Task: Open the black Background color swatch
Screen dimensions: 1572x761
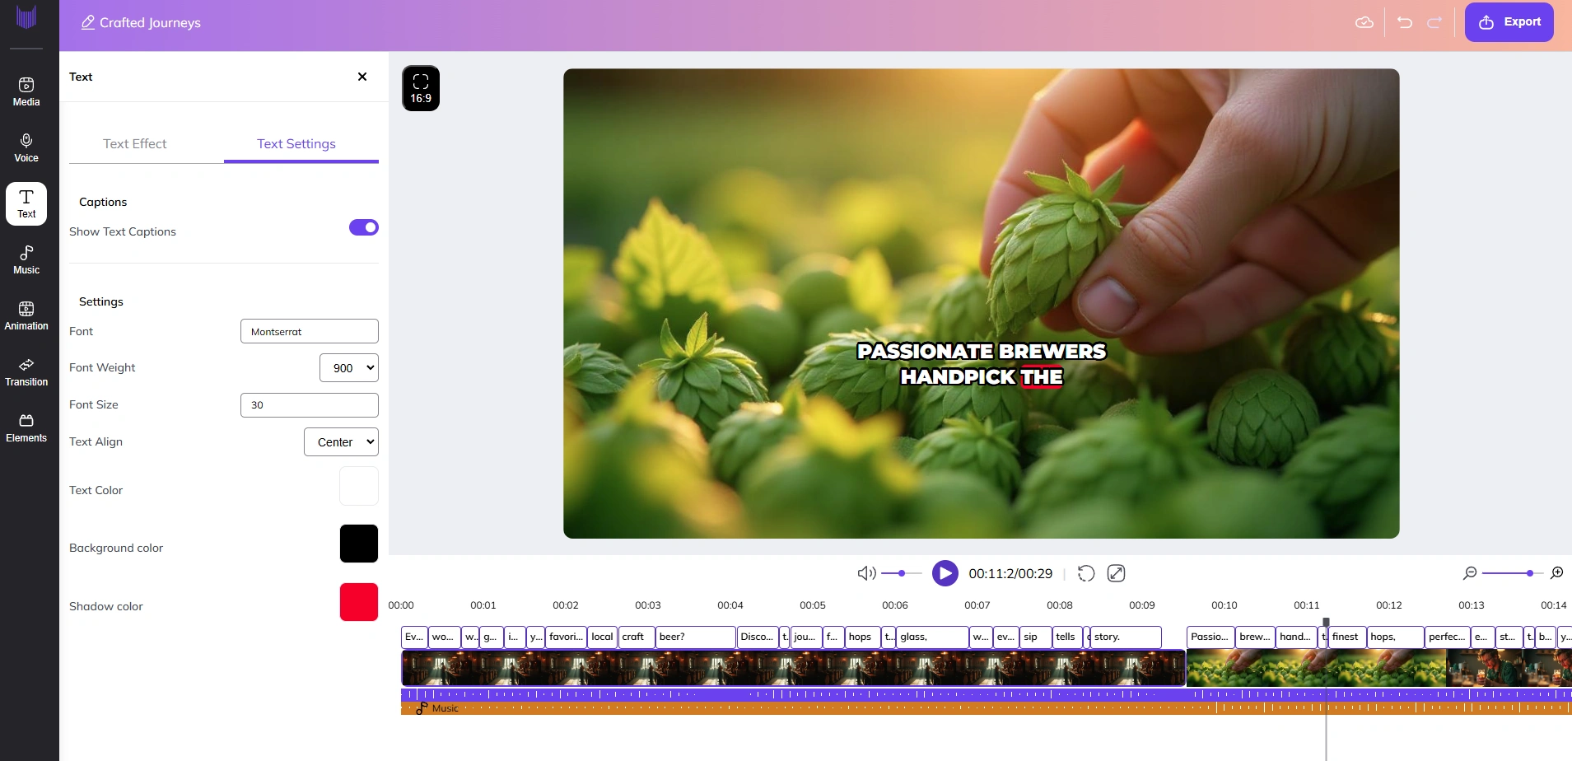Action: (x=359, y=544)
